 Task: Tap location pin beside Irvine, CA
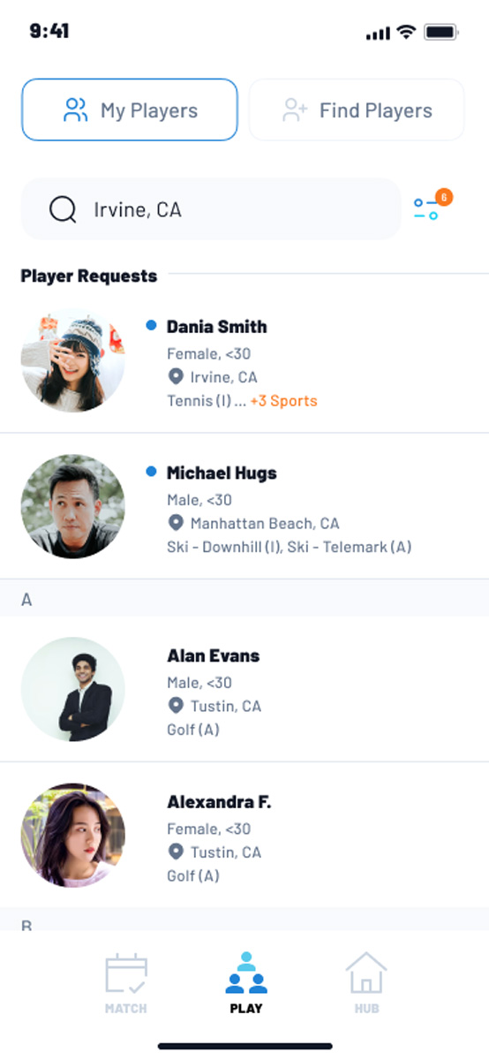pos(176,377)
